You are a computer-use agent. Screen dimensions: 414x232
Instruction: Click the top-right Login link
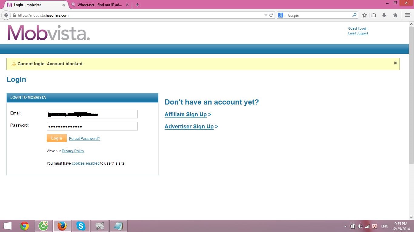[363, 28]
